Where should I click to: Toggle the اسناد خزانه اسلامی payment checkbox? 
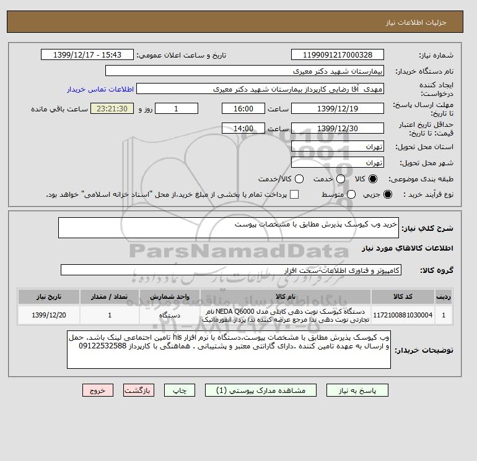pyautogui.click(x=294, y=194)
